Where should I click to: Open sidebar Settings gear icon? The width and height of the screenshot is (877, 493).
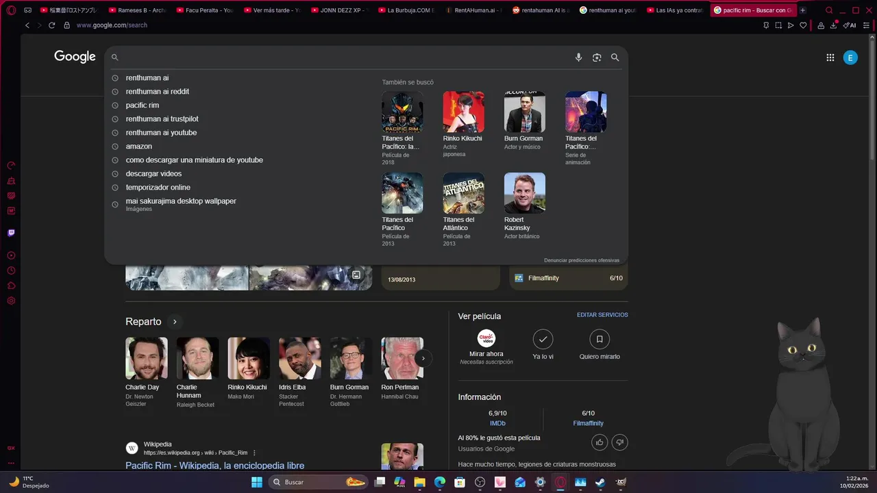pyautogui.click(x=11, y=301)
